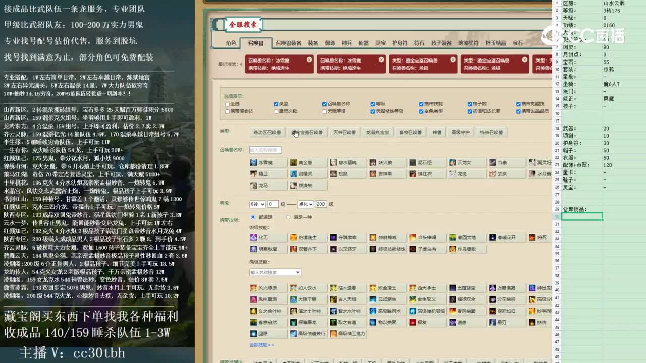Image resolution: width=646 pixels, height=363 pixels.
Task: Select the 黄金兽 summon beast icon button
Action: click(x=308, y=163)
